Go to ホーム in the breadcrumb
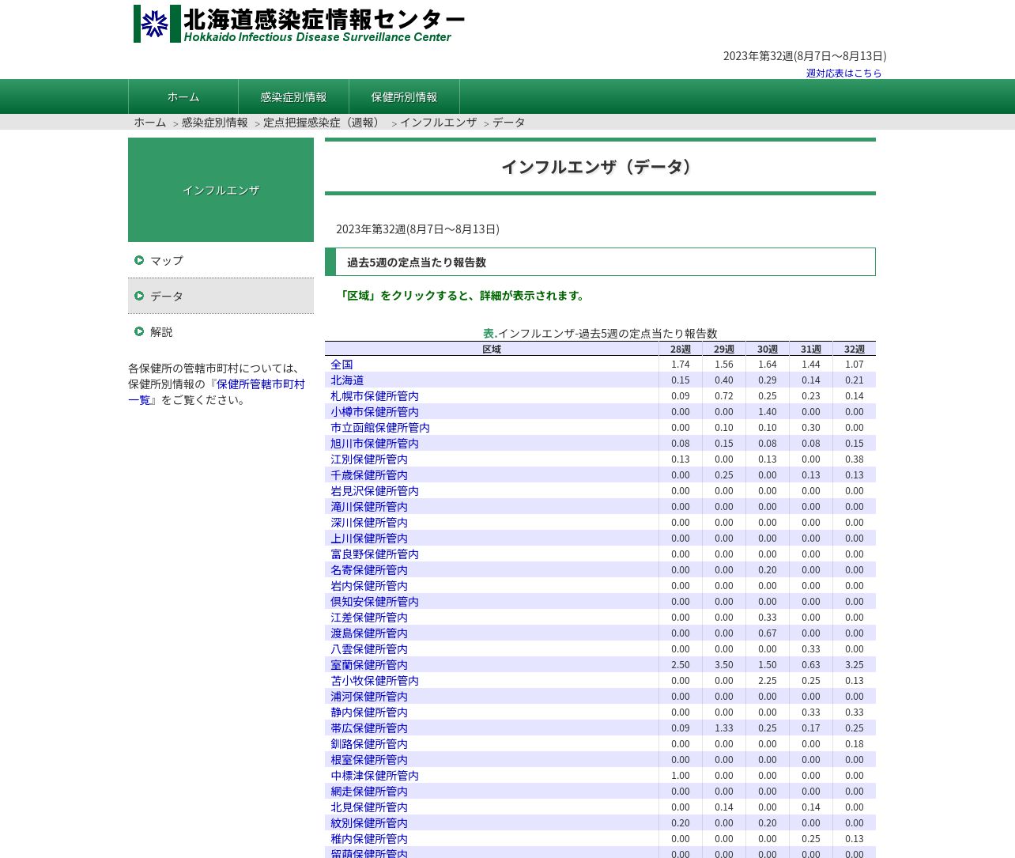The width and height of the screenshot is (1015, 858). coord(149,122)
